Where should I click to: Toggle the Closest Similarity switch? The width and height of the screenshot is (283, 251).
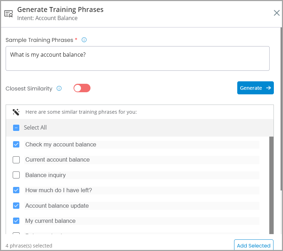tap(82, 88)
